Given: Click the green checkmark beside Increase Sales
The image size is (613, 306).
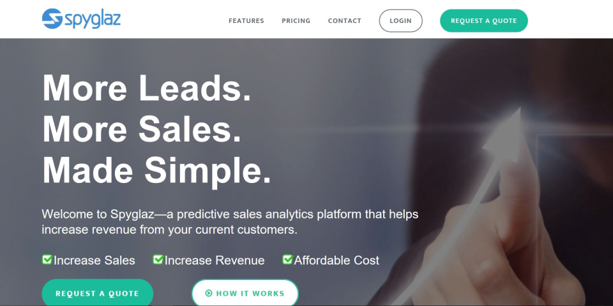Looking at the screenshot, I should coord(47,259).
